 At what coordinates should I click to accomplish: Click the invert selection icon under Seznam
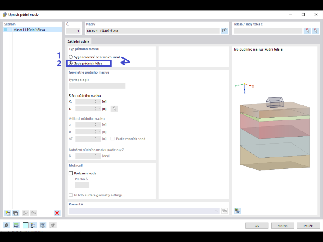click(34, 213)
